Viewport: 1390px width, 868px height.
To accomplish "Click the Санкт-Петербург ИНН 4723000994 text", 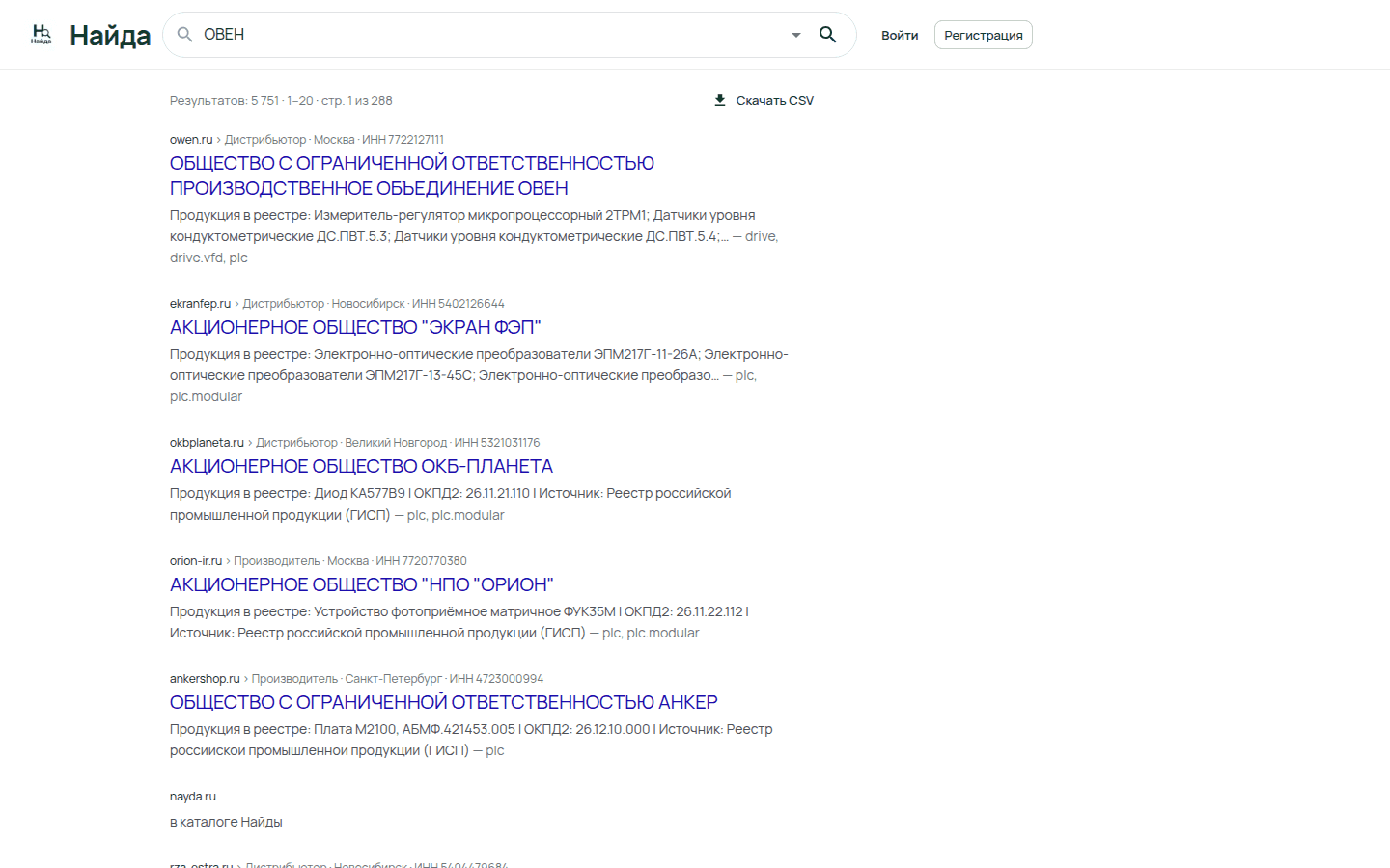I will coord(444,679).
